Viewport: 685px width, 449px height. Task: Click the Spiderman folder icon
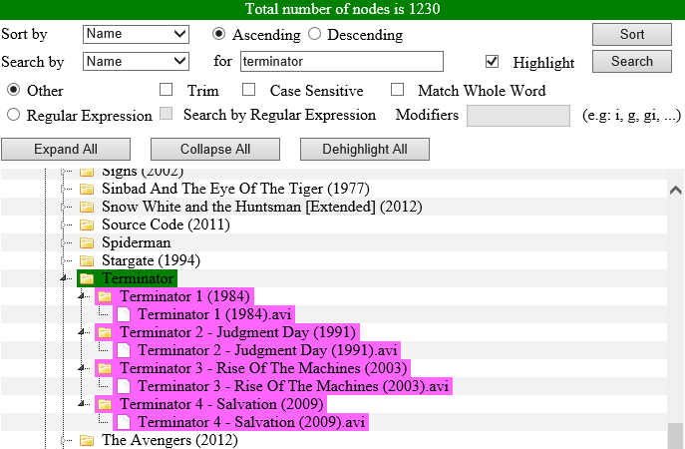pos(87,242)
